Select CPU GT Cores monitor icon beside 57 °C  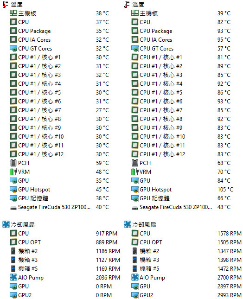pos(135,48)
